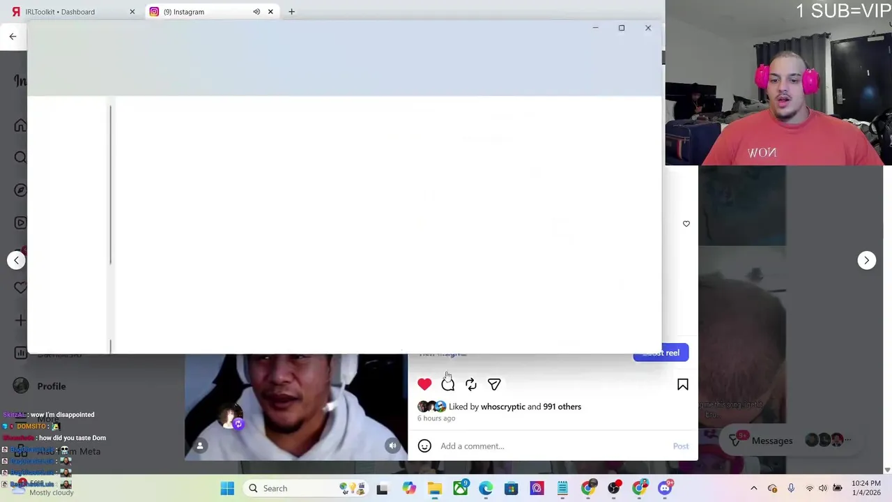Open the emoji picker beside the comment field

tap(424, 446)
